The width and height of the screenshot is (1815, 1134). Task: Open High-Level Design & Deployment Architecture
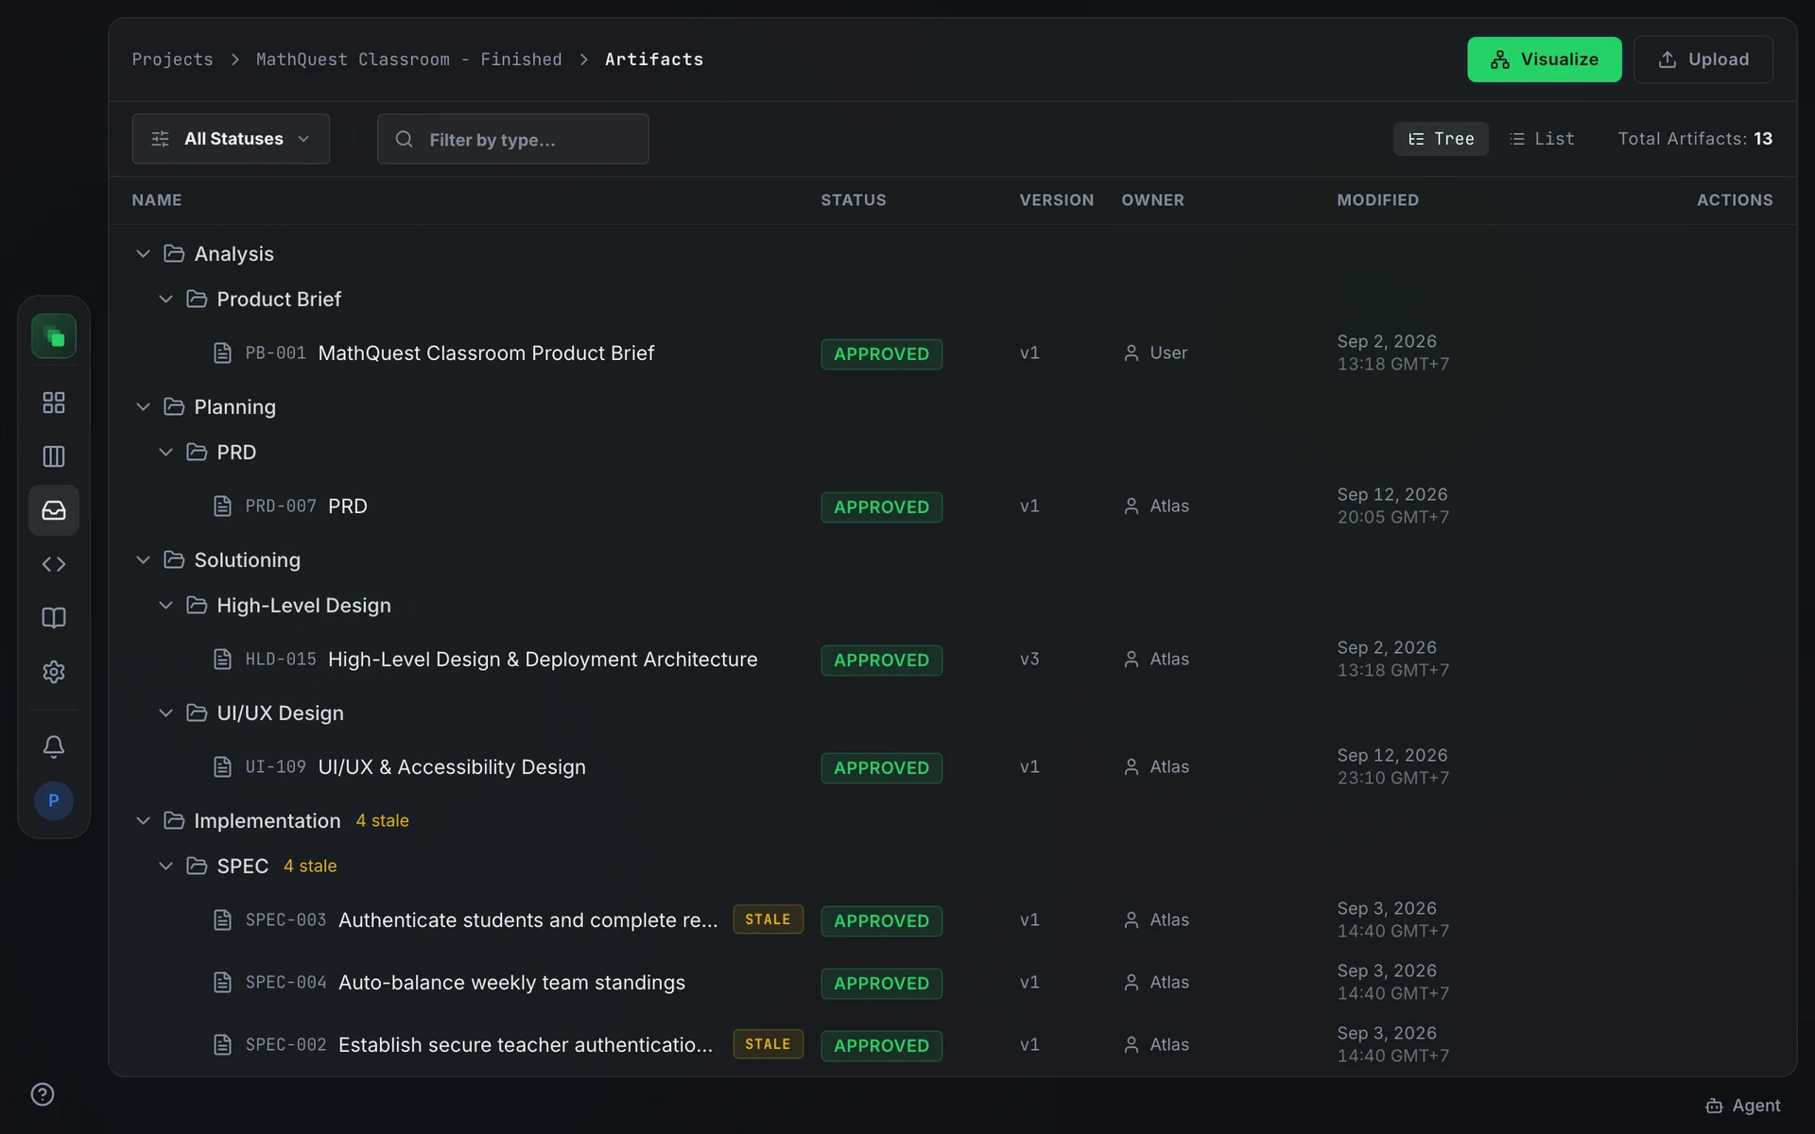[x=543, y=660]
